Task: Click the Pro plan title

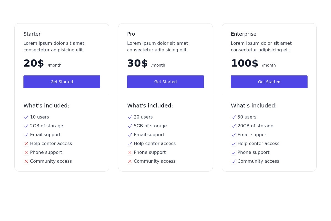Action: coord(131,34)
